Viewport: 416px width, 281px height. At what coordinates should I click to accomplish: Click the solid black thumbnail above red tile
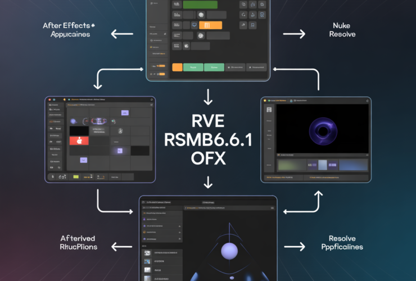click(79, 131)
